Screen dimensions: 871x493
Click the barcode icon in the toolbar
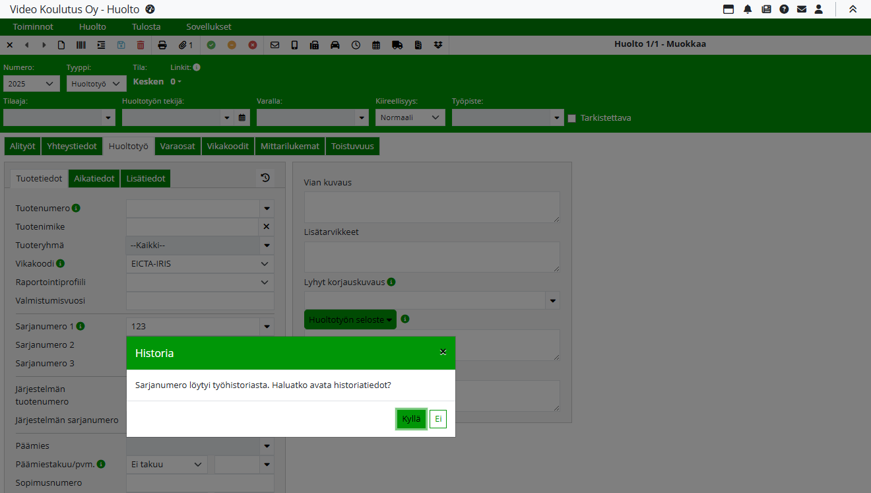(x=81, y=45)
